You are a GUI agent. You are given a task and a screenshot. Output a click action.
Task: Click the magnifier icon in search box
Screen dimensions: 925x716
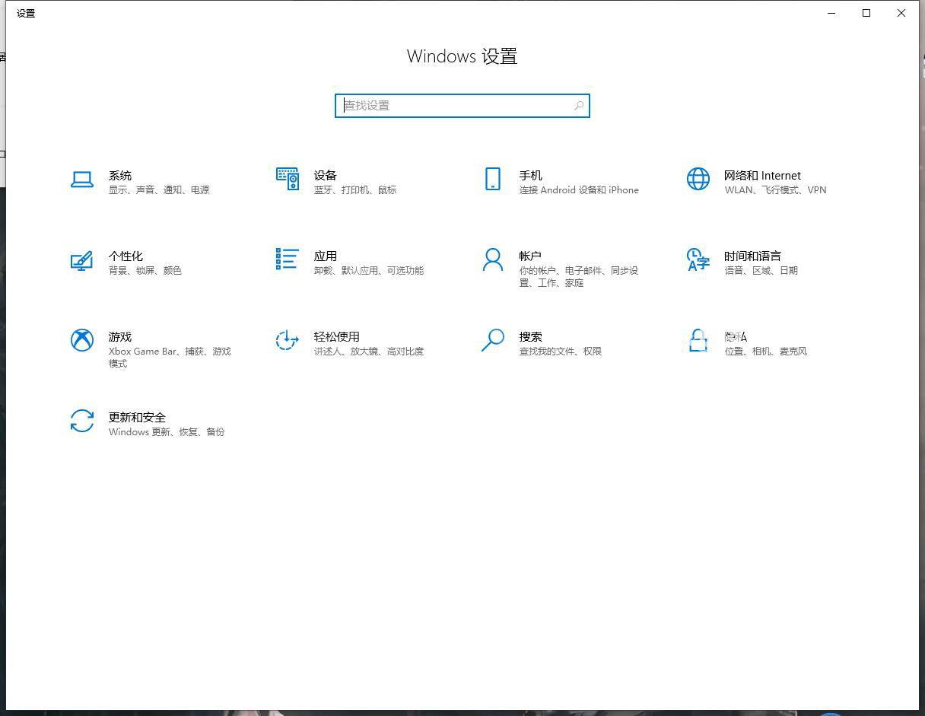579,106
